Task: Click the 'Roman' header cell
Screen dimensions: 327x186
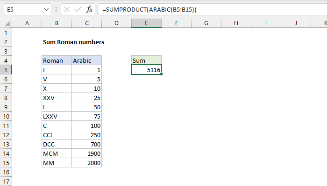Action: [x=57, y=60]
